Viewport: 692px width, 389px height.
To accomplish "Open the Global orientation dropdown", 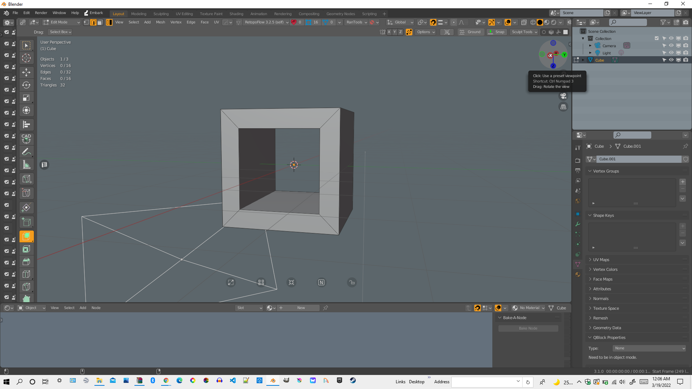I will click(x=400, y=22).
